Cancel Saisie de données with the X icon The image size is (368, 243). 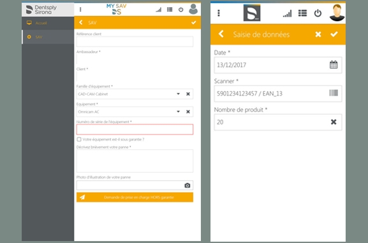tap(318, 34)
